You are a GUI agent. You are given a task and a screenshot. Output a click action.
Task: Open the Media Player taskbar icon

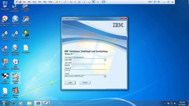[20, 103]
